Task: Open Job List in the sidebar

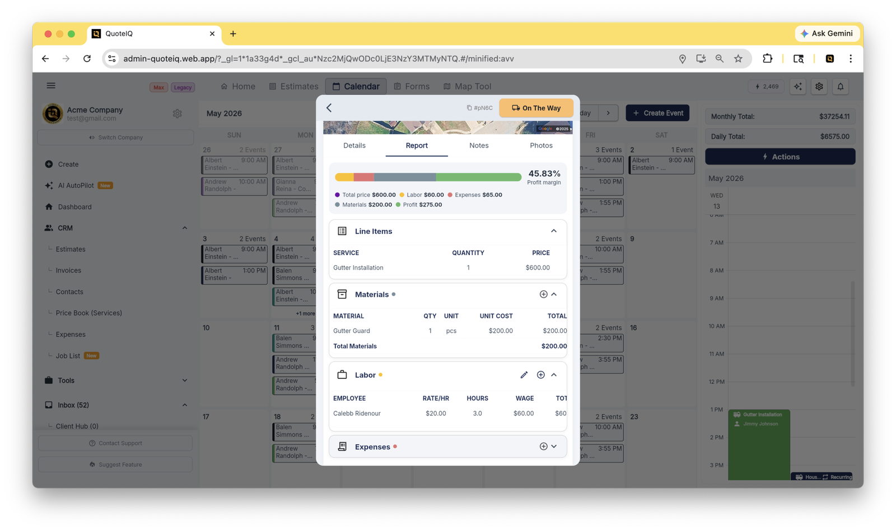Action: (x=68, y=356)
